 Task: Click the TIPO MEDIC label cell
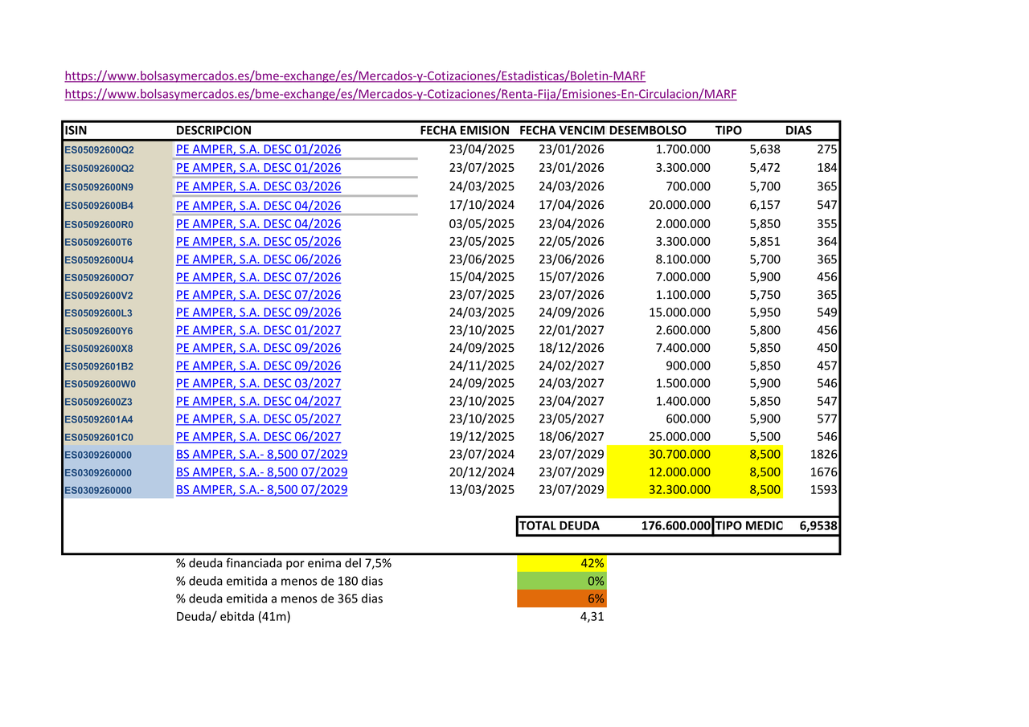[749, 526]
